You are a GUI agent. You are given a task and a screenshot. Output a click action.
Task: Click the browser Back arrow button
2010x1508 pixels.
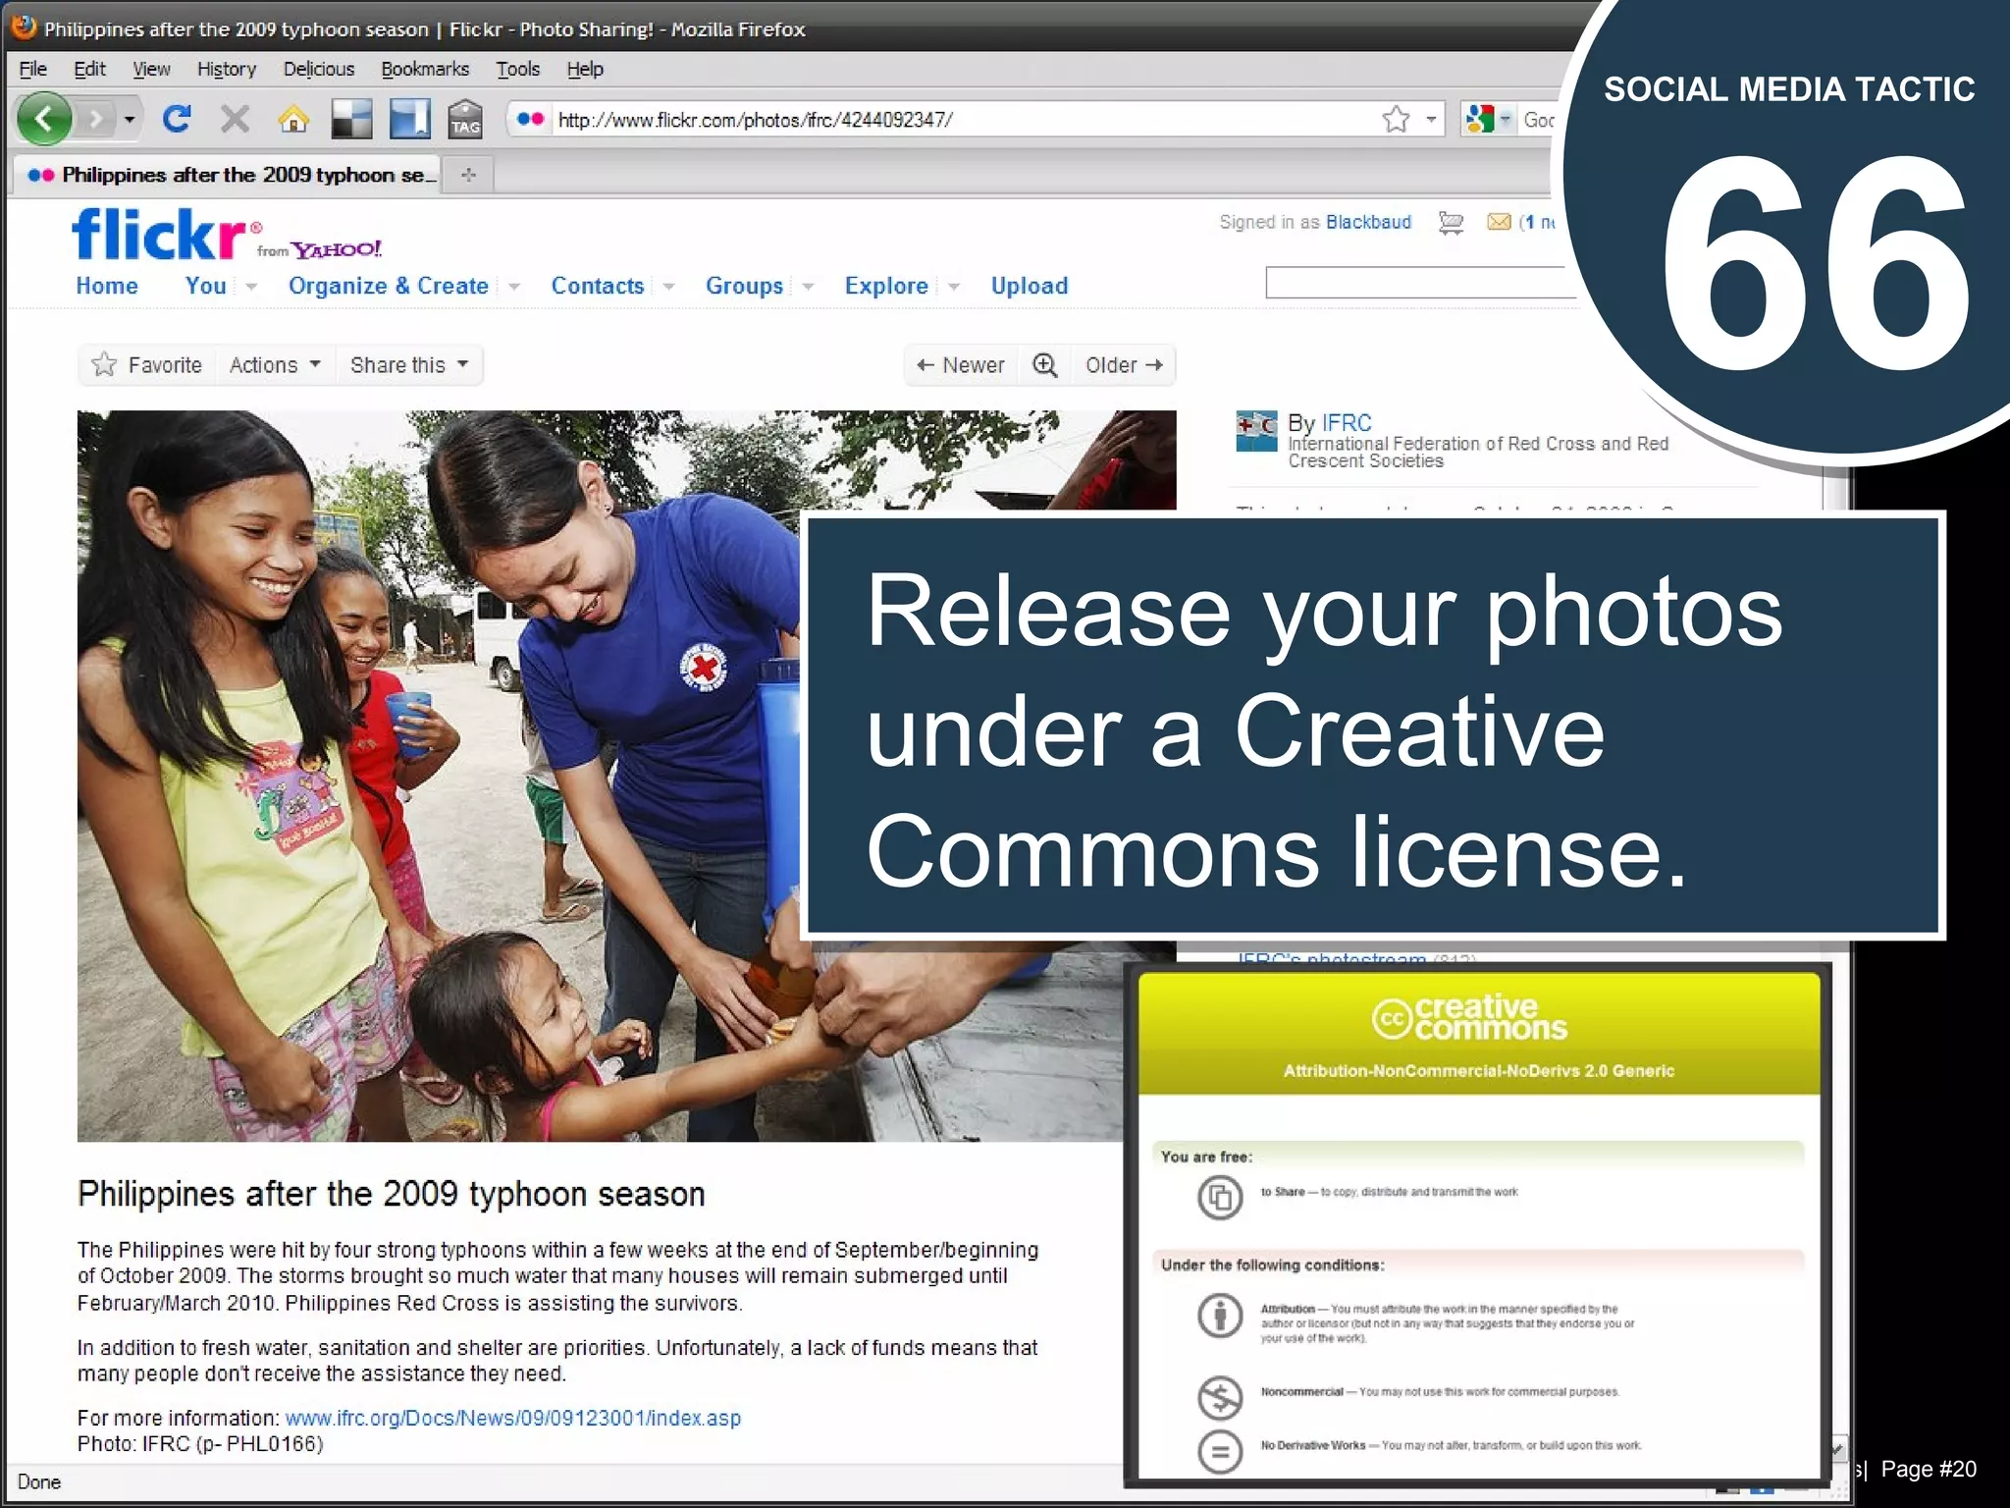[43, 120]
